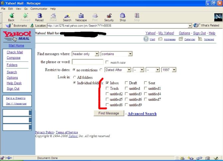Open the Help menu
Viewport: 223px width, 161px height.
coord(53,9)
